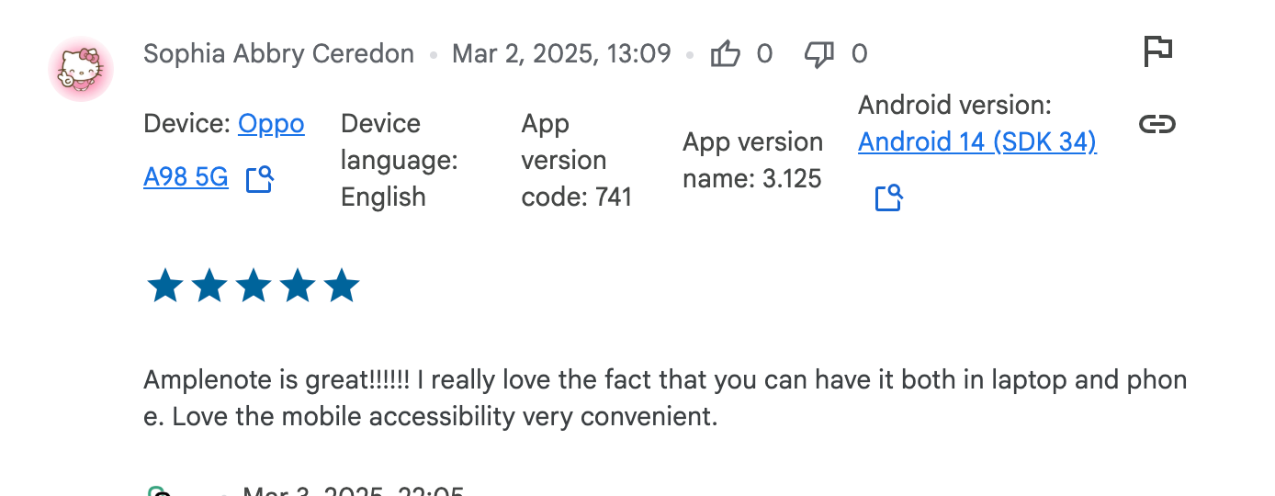Click the thumbs down count number
The width and height of the screenshot is (1275, 496).
(x=859, y=54)
